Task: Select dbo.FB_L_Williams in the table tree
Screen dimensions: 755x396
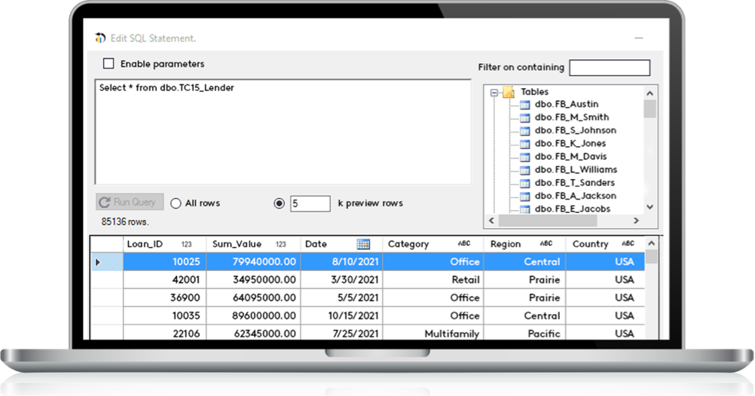Action: (576, 170)
